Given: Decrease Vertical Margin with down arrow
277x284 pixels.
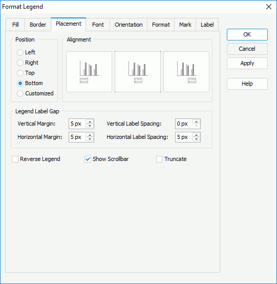Looking at the screenshot, I should (x=90, y=126).
